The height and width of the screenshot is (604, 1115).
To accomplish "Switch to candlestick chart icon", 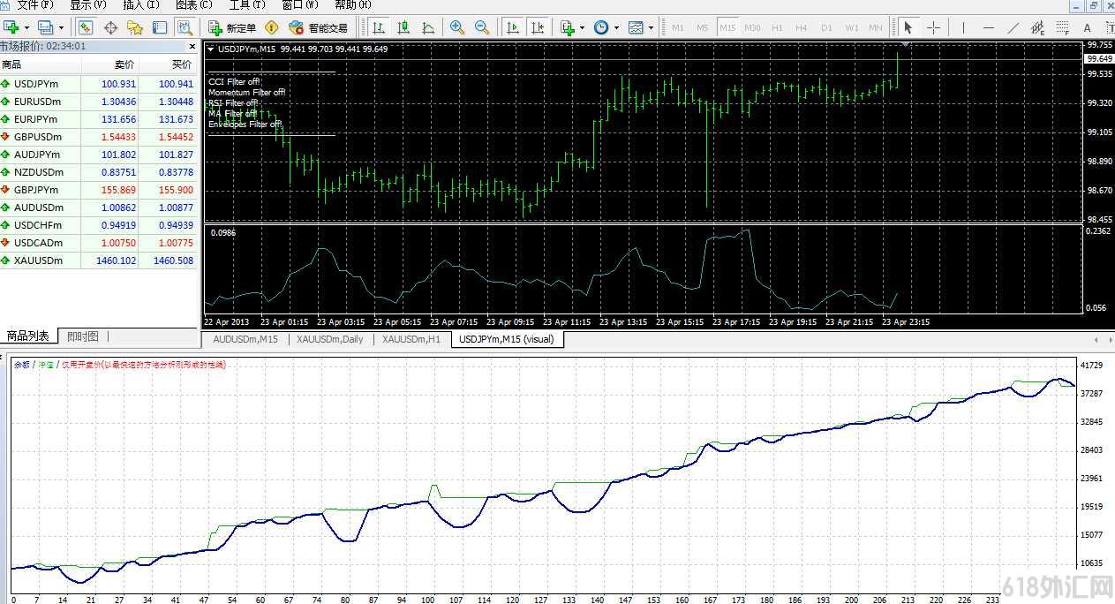I will point(403,27).
